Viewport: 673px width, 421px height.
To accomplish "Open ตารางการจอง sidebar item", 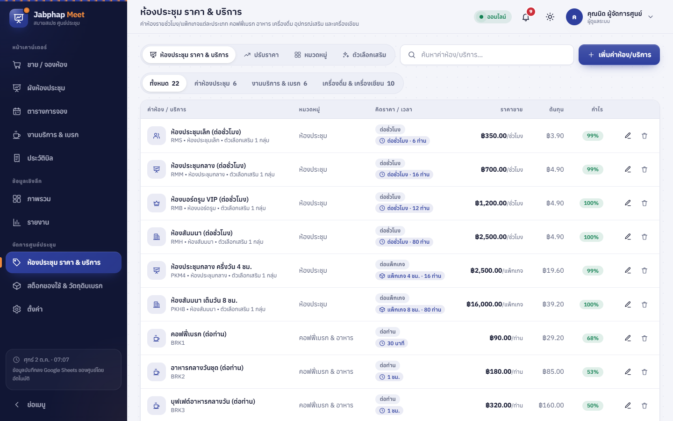I will [x=64, y=111].
